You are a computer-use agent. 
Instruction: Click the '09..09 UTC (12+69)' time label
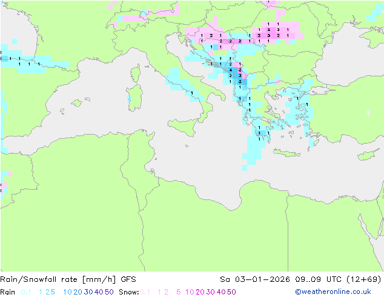[338, 279]
